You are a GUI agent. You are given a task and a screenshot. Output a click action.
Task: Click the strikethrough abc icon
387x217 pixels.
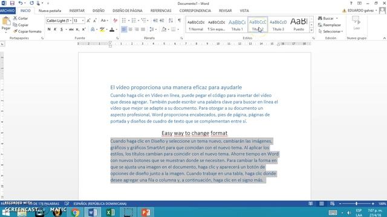point(71,30)
